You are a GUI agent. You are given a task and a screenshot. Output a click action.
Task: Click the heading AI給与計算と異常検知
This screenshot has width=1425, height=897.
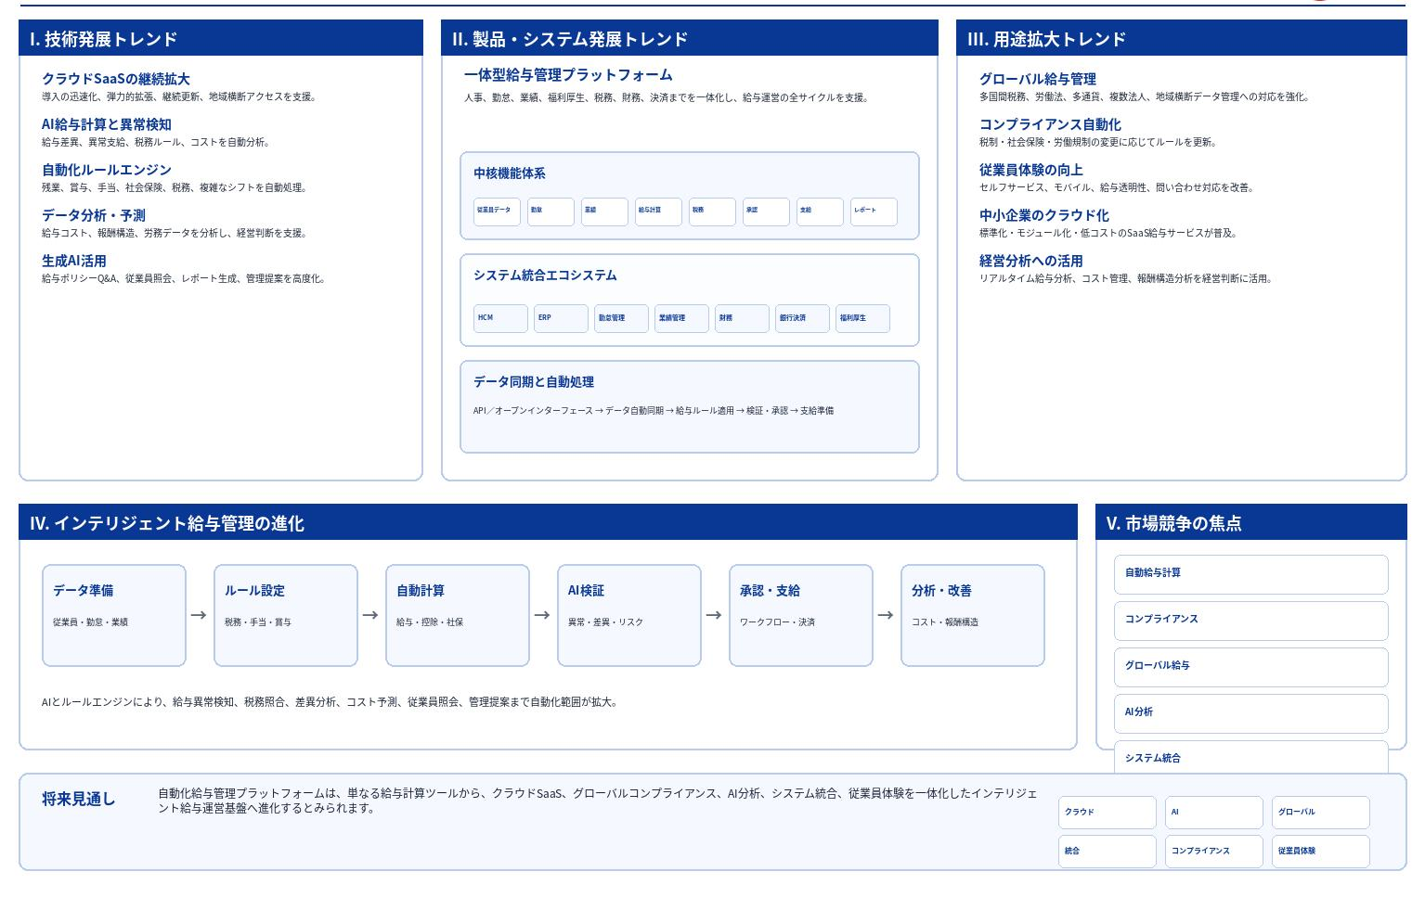point(107,124)
